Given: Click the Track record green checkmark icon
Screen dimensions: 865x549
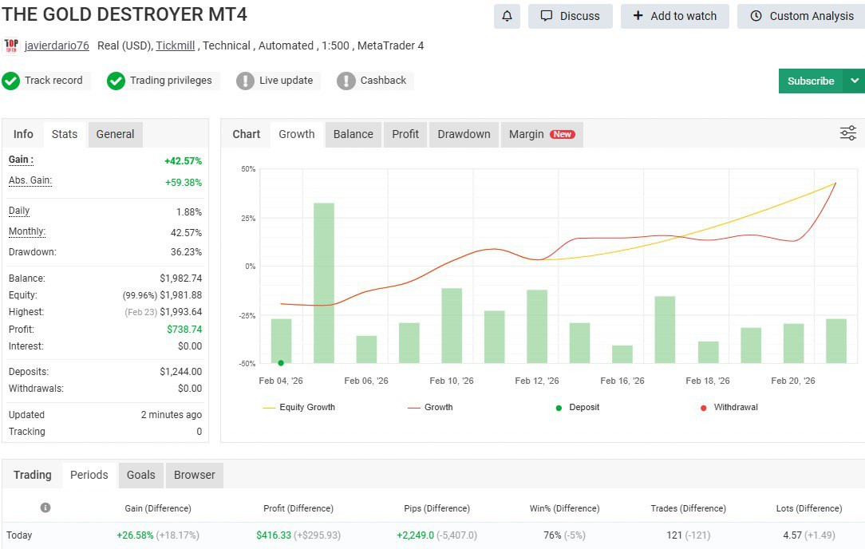Looking at the screenshot, I should pyautogui.click(x=11, y=81).
